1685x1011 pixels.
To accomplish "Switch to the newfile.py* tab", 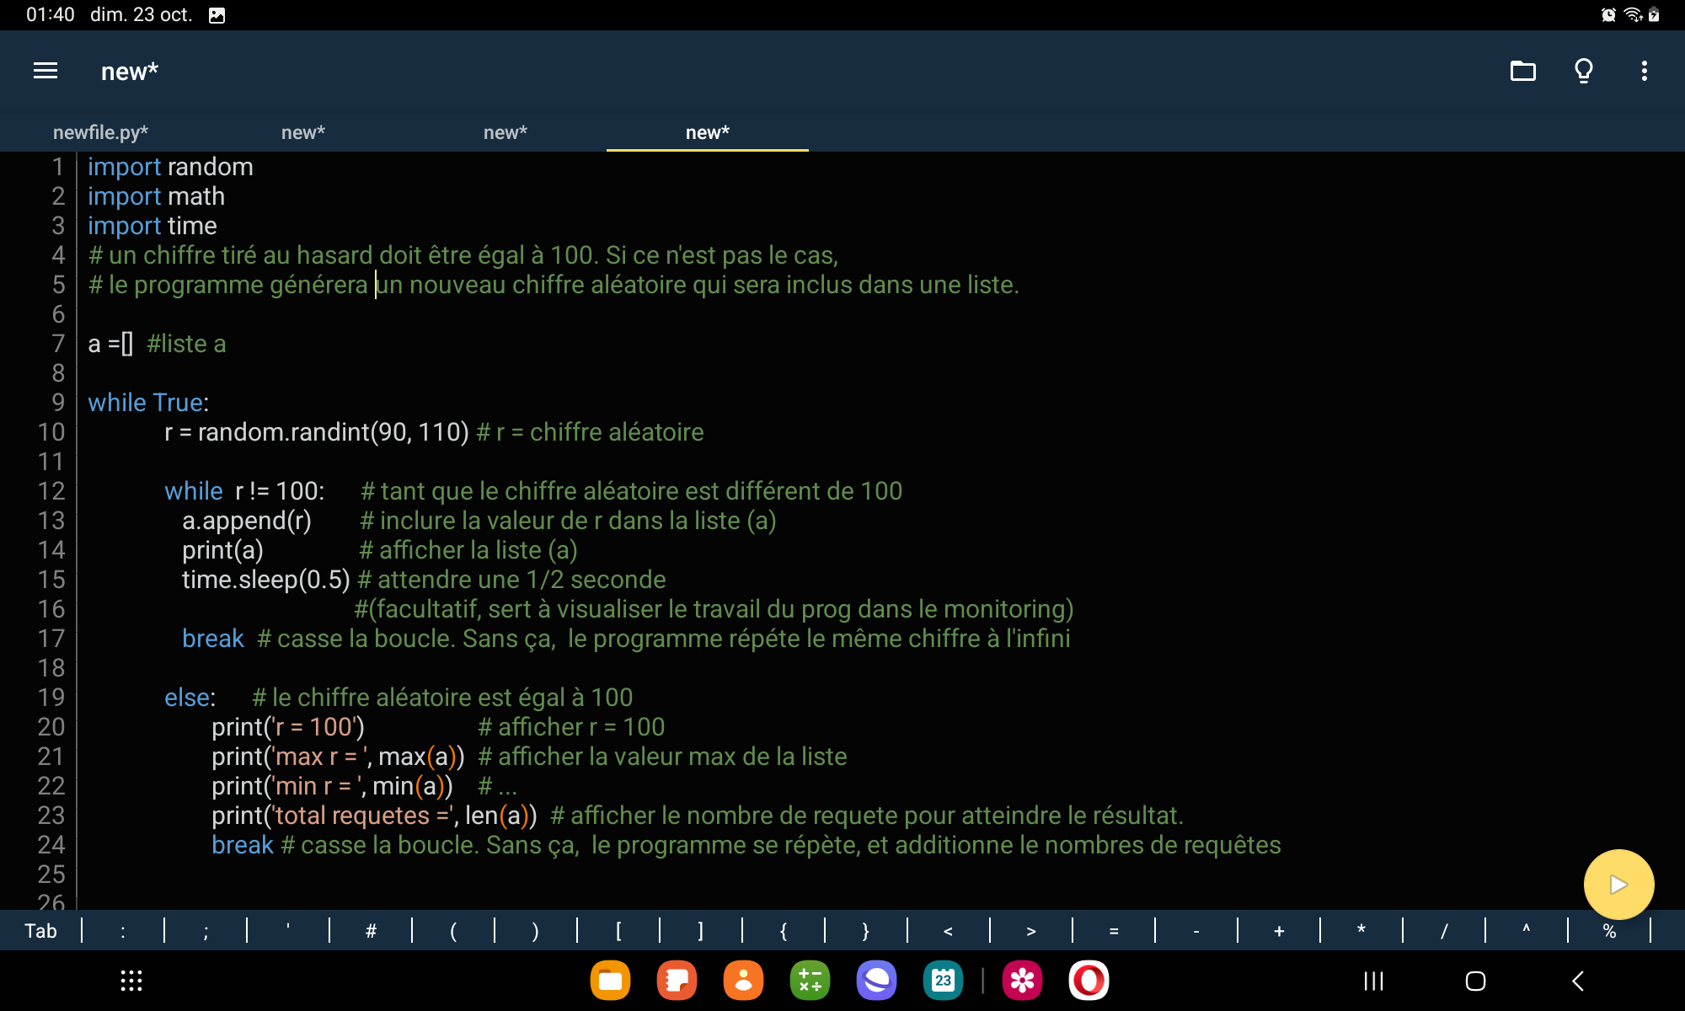I will pos(100,132).
